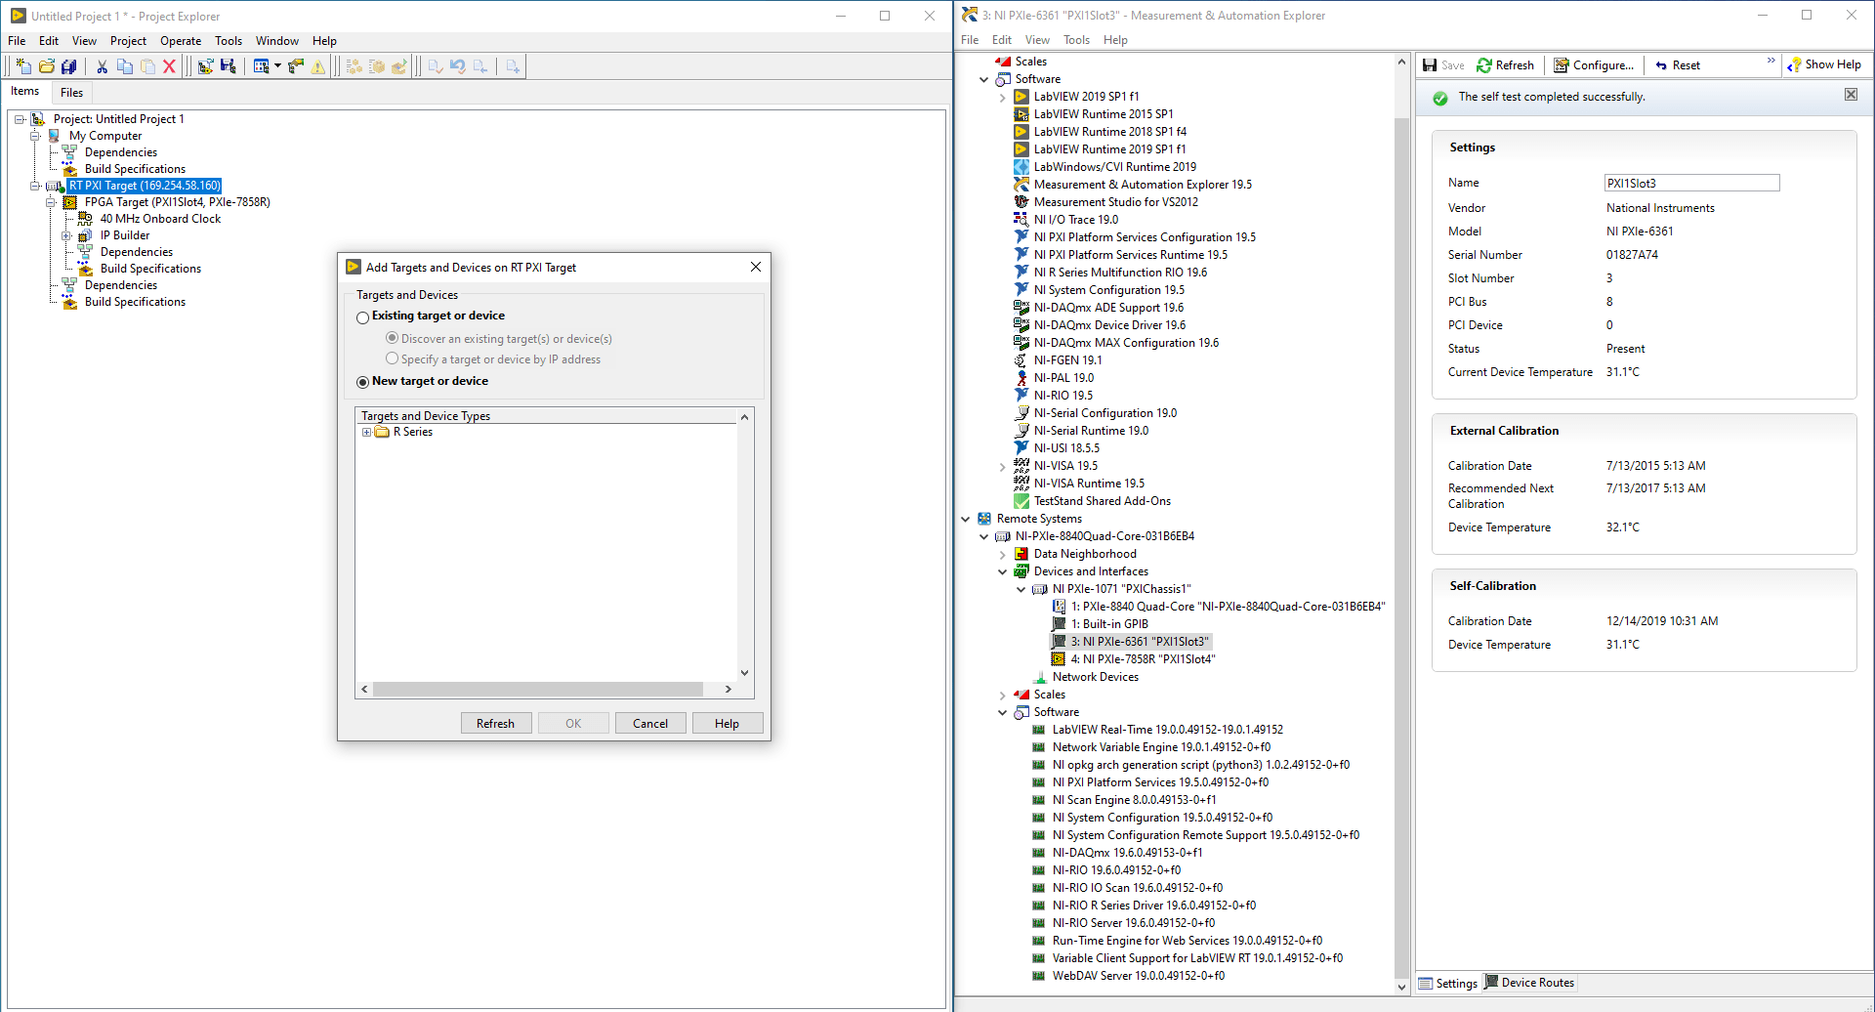Click the Name field containing PXI1Slot3
This screenshot has height=1012, width=1875.
coord(1692,183)
